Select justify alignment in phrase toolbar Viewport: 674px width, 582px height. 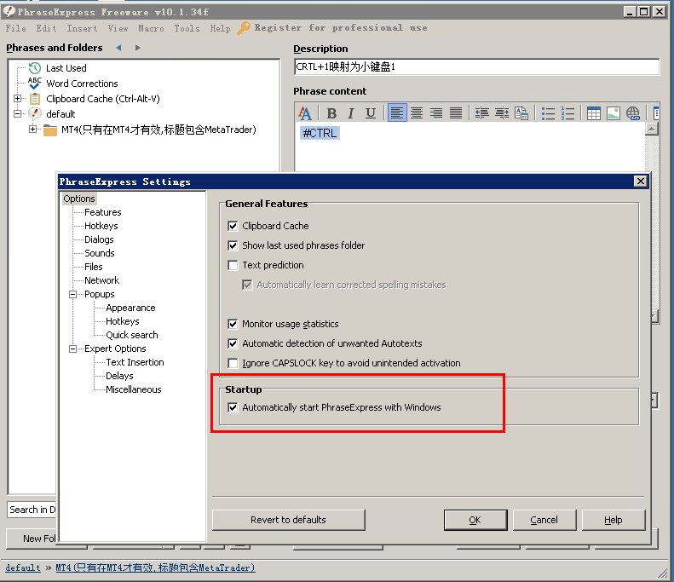coord(456,113)
